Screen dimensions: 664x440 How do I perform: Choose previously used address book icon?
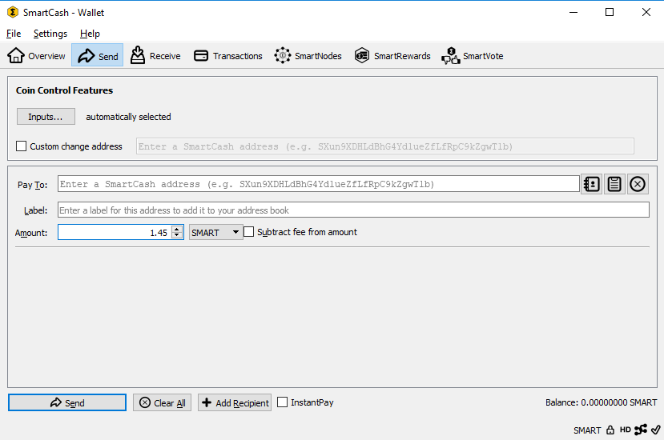click(592, 184)
